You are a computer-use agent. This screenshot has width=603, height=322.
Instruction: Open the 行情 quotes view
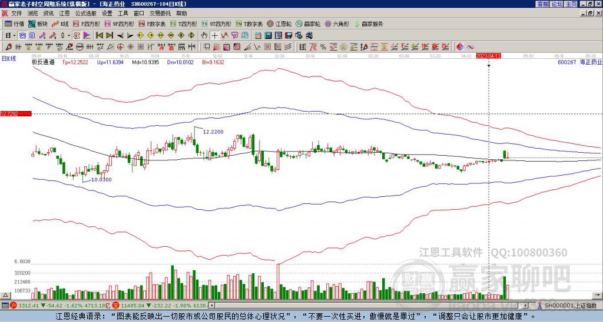click(x=15, y=24)
